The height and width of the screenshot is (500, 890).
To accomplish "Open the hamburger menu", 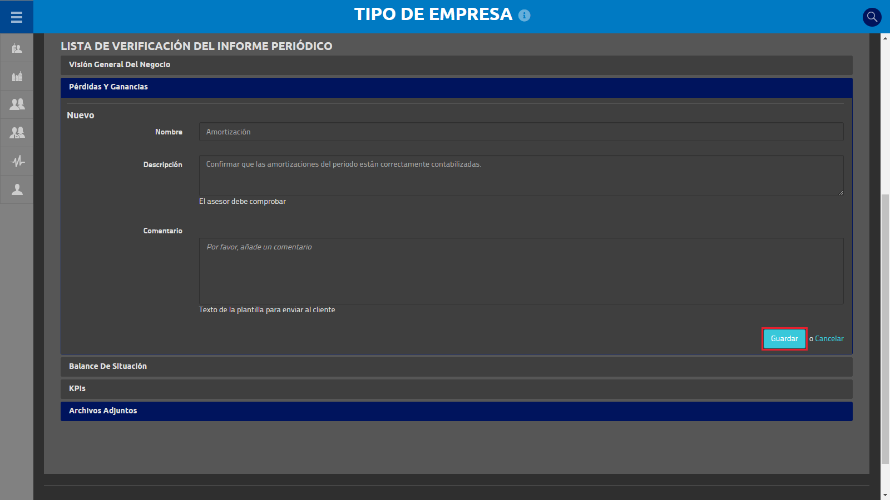I will coord(17,17).
